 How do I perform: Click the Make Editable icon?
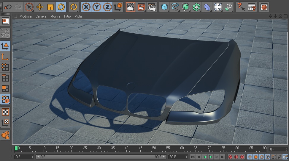5,33
